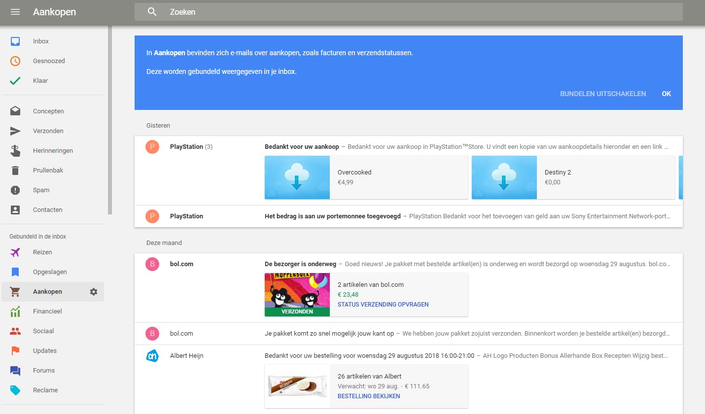The width and height of the screenshot is (705, 414).
Task: Click the Destiny 2 purchase card
Action: 573,177
